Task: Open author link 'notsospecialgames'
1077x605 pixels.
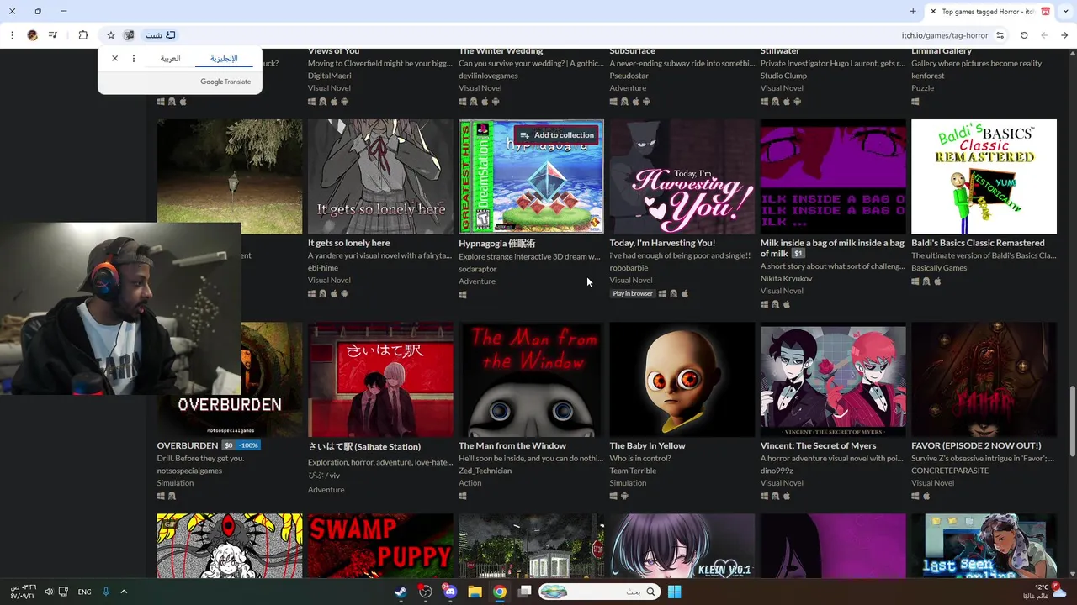Action: [189, 471]
